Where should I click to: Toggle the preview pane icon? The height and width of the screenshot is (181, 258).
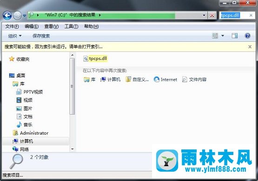235,36
